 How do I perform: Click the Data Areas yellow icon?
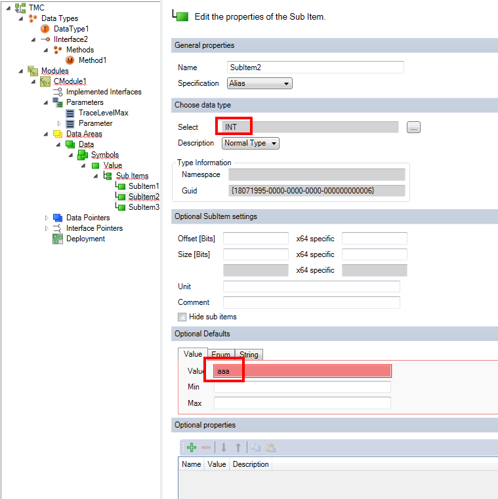click(x=58, y=134)
